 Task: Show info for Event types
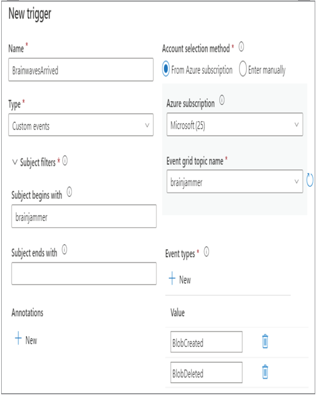pos(207,252)
